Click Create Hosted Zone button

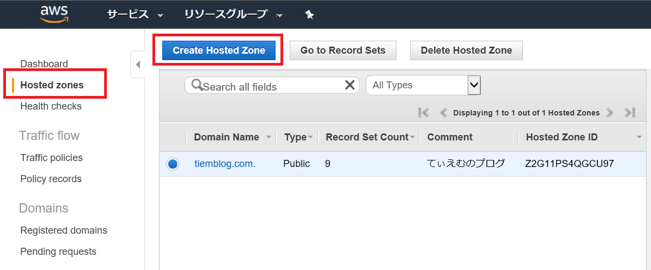[219, 50]
